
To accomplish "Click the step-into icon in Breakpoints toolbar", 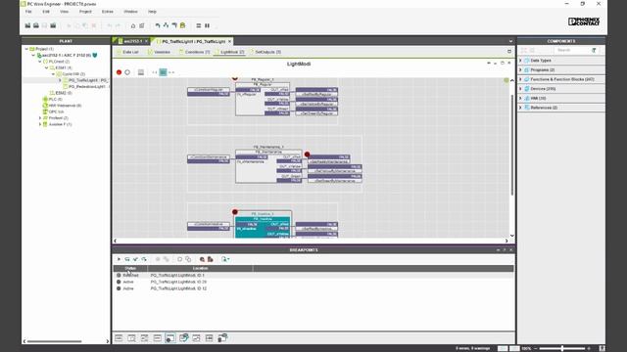I will click(127, 259).
